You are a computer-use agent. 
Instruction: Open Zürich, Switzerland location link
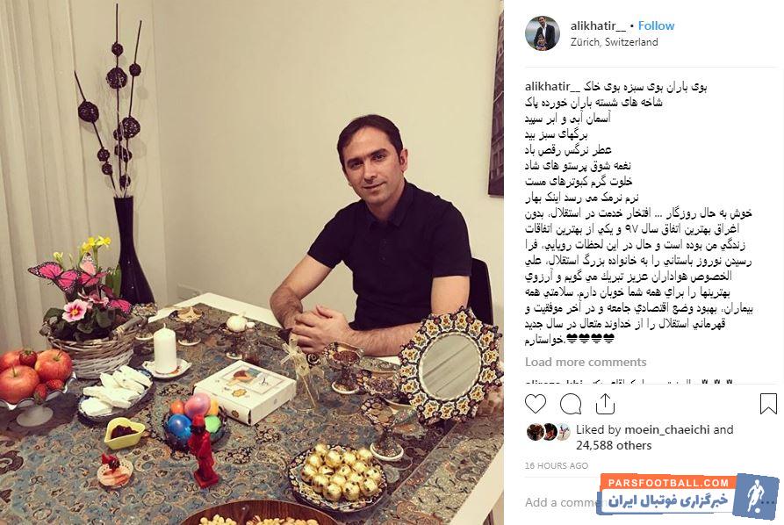[x=614, y=42]
